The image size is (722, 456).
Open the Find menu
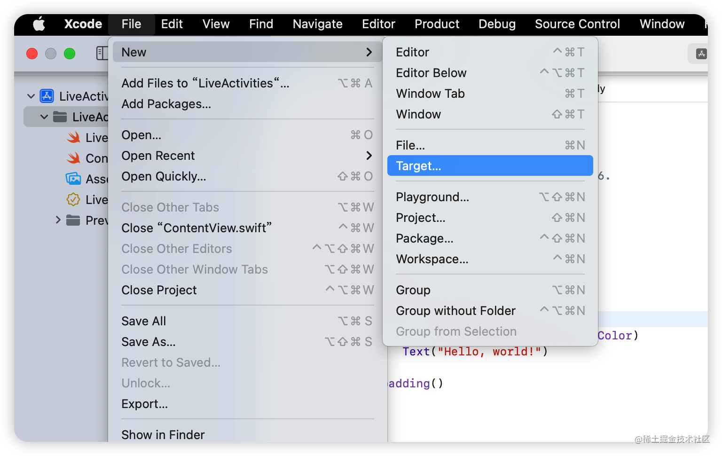point(261,24)
